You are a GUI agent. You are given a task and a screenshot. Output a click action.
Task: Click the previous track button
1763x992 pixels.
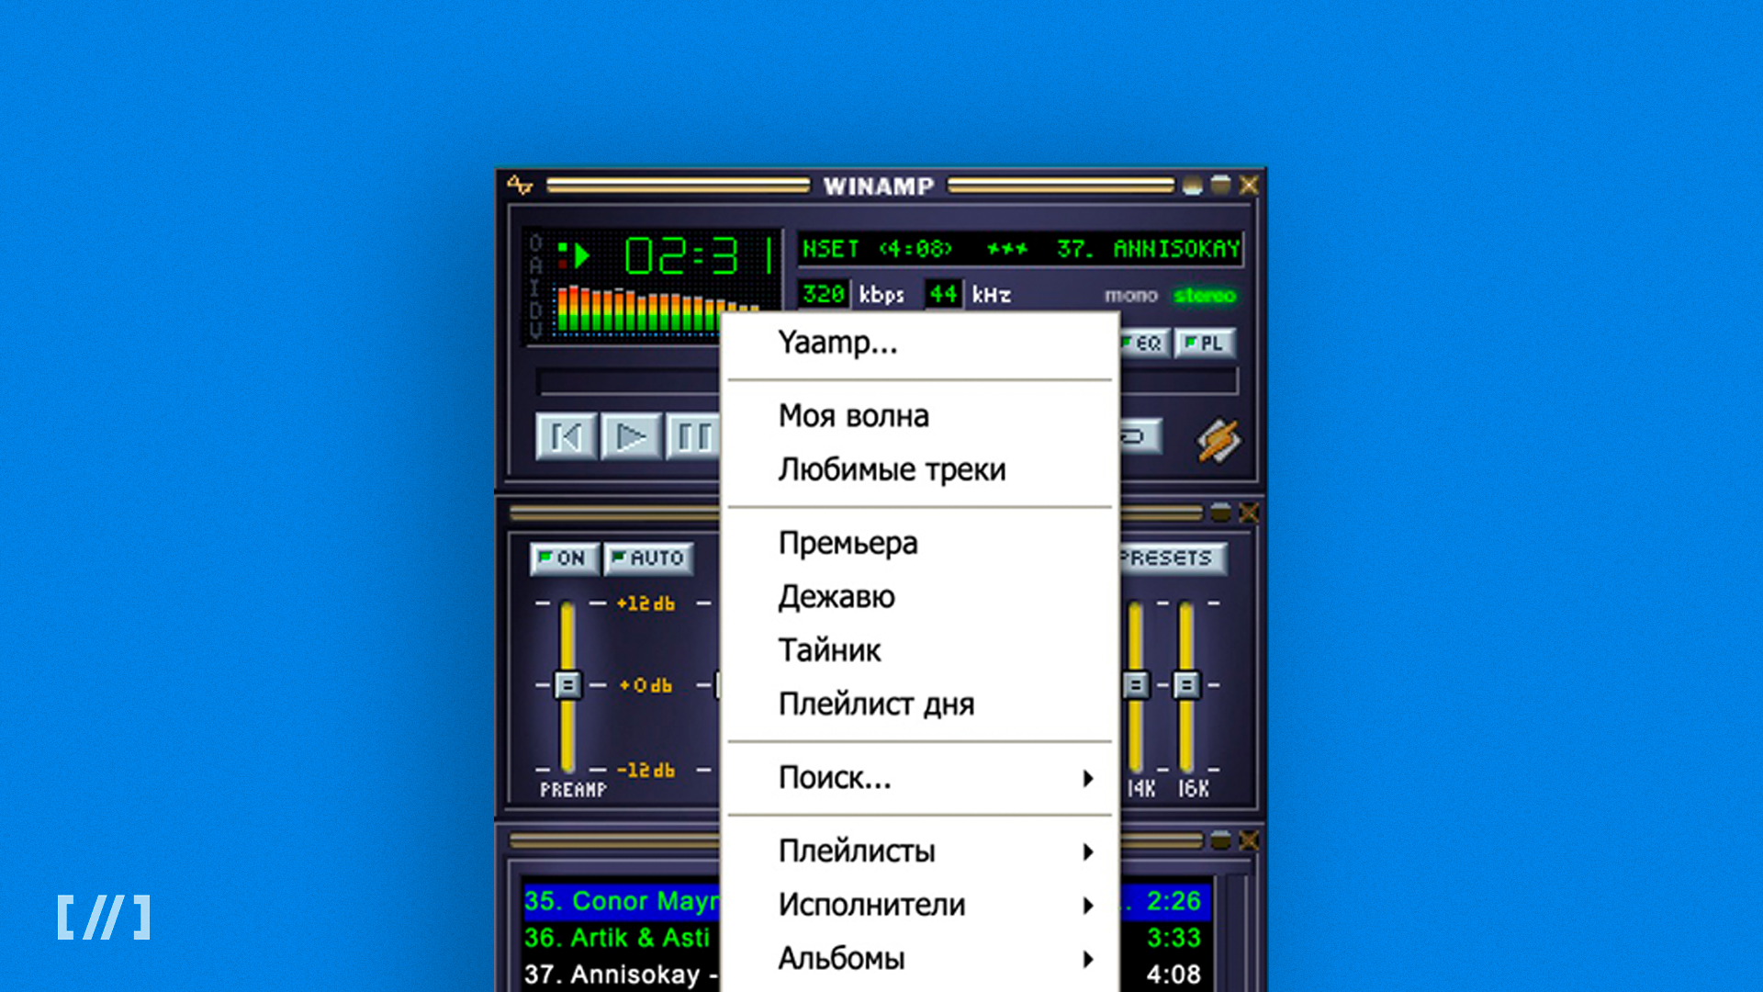(566, 437)
